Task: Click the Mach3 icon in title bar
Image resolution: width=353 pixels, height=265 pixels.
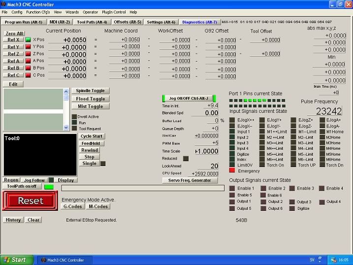Action: (x=3, y=4)
